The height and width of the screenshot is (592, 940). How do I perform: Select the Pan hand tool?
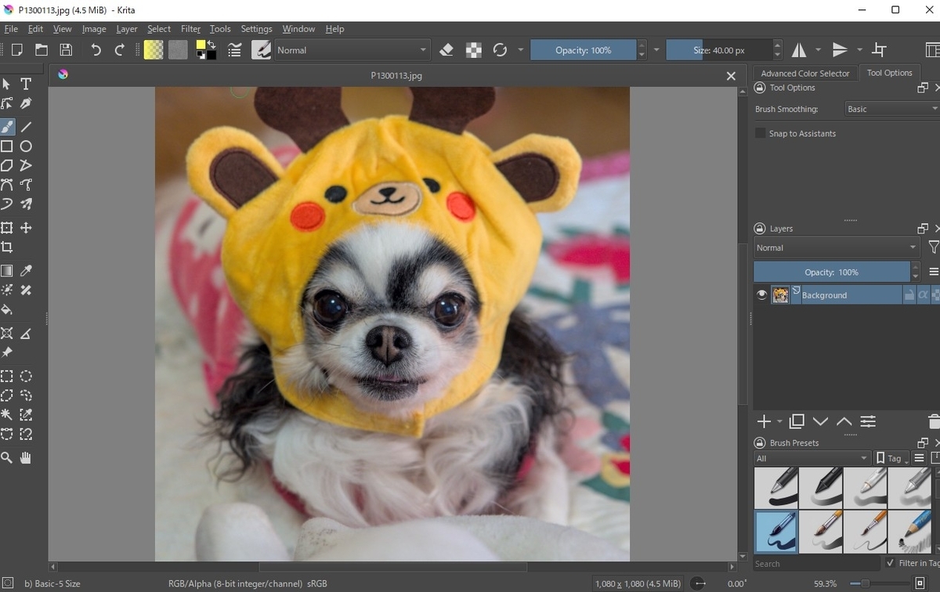point(26,457)
